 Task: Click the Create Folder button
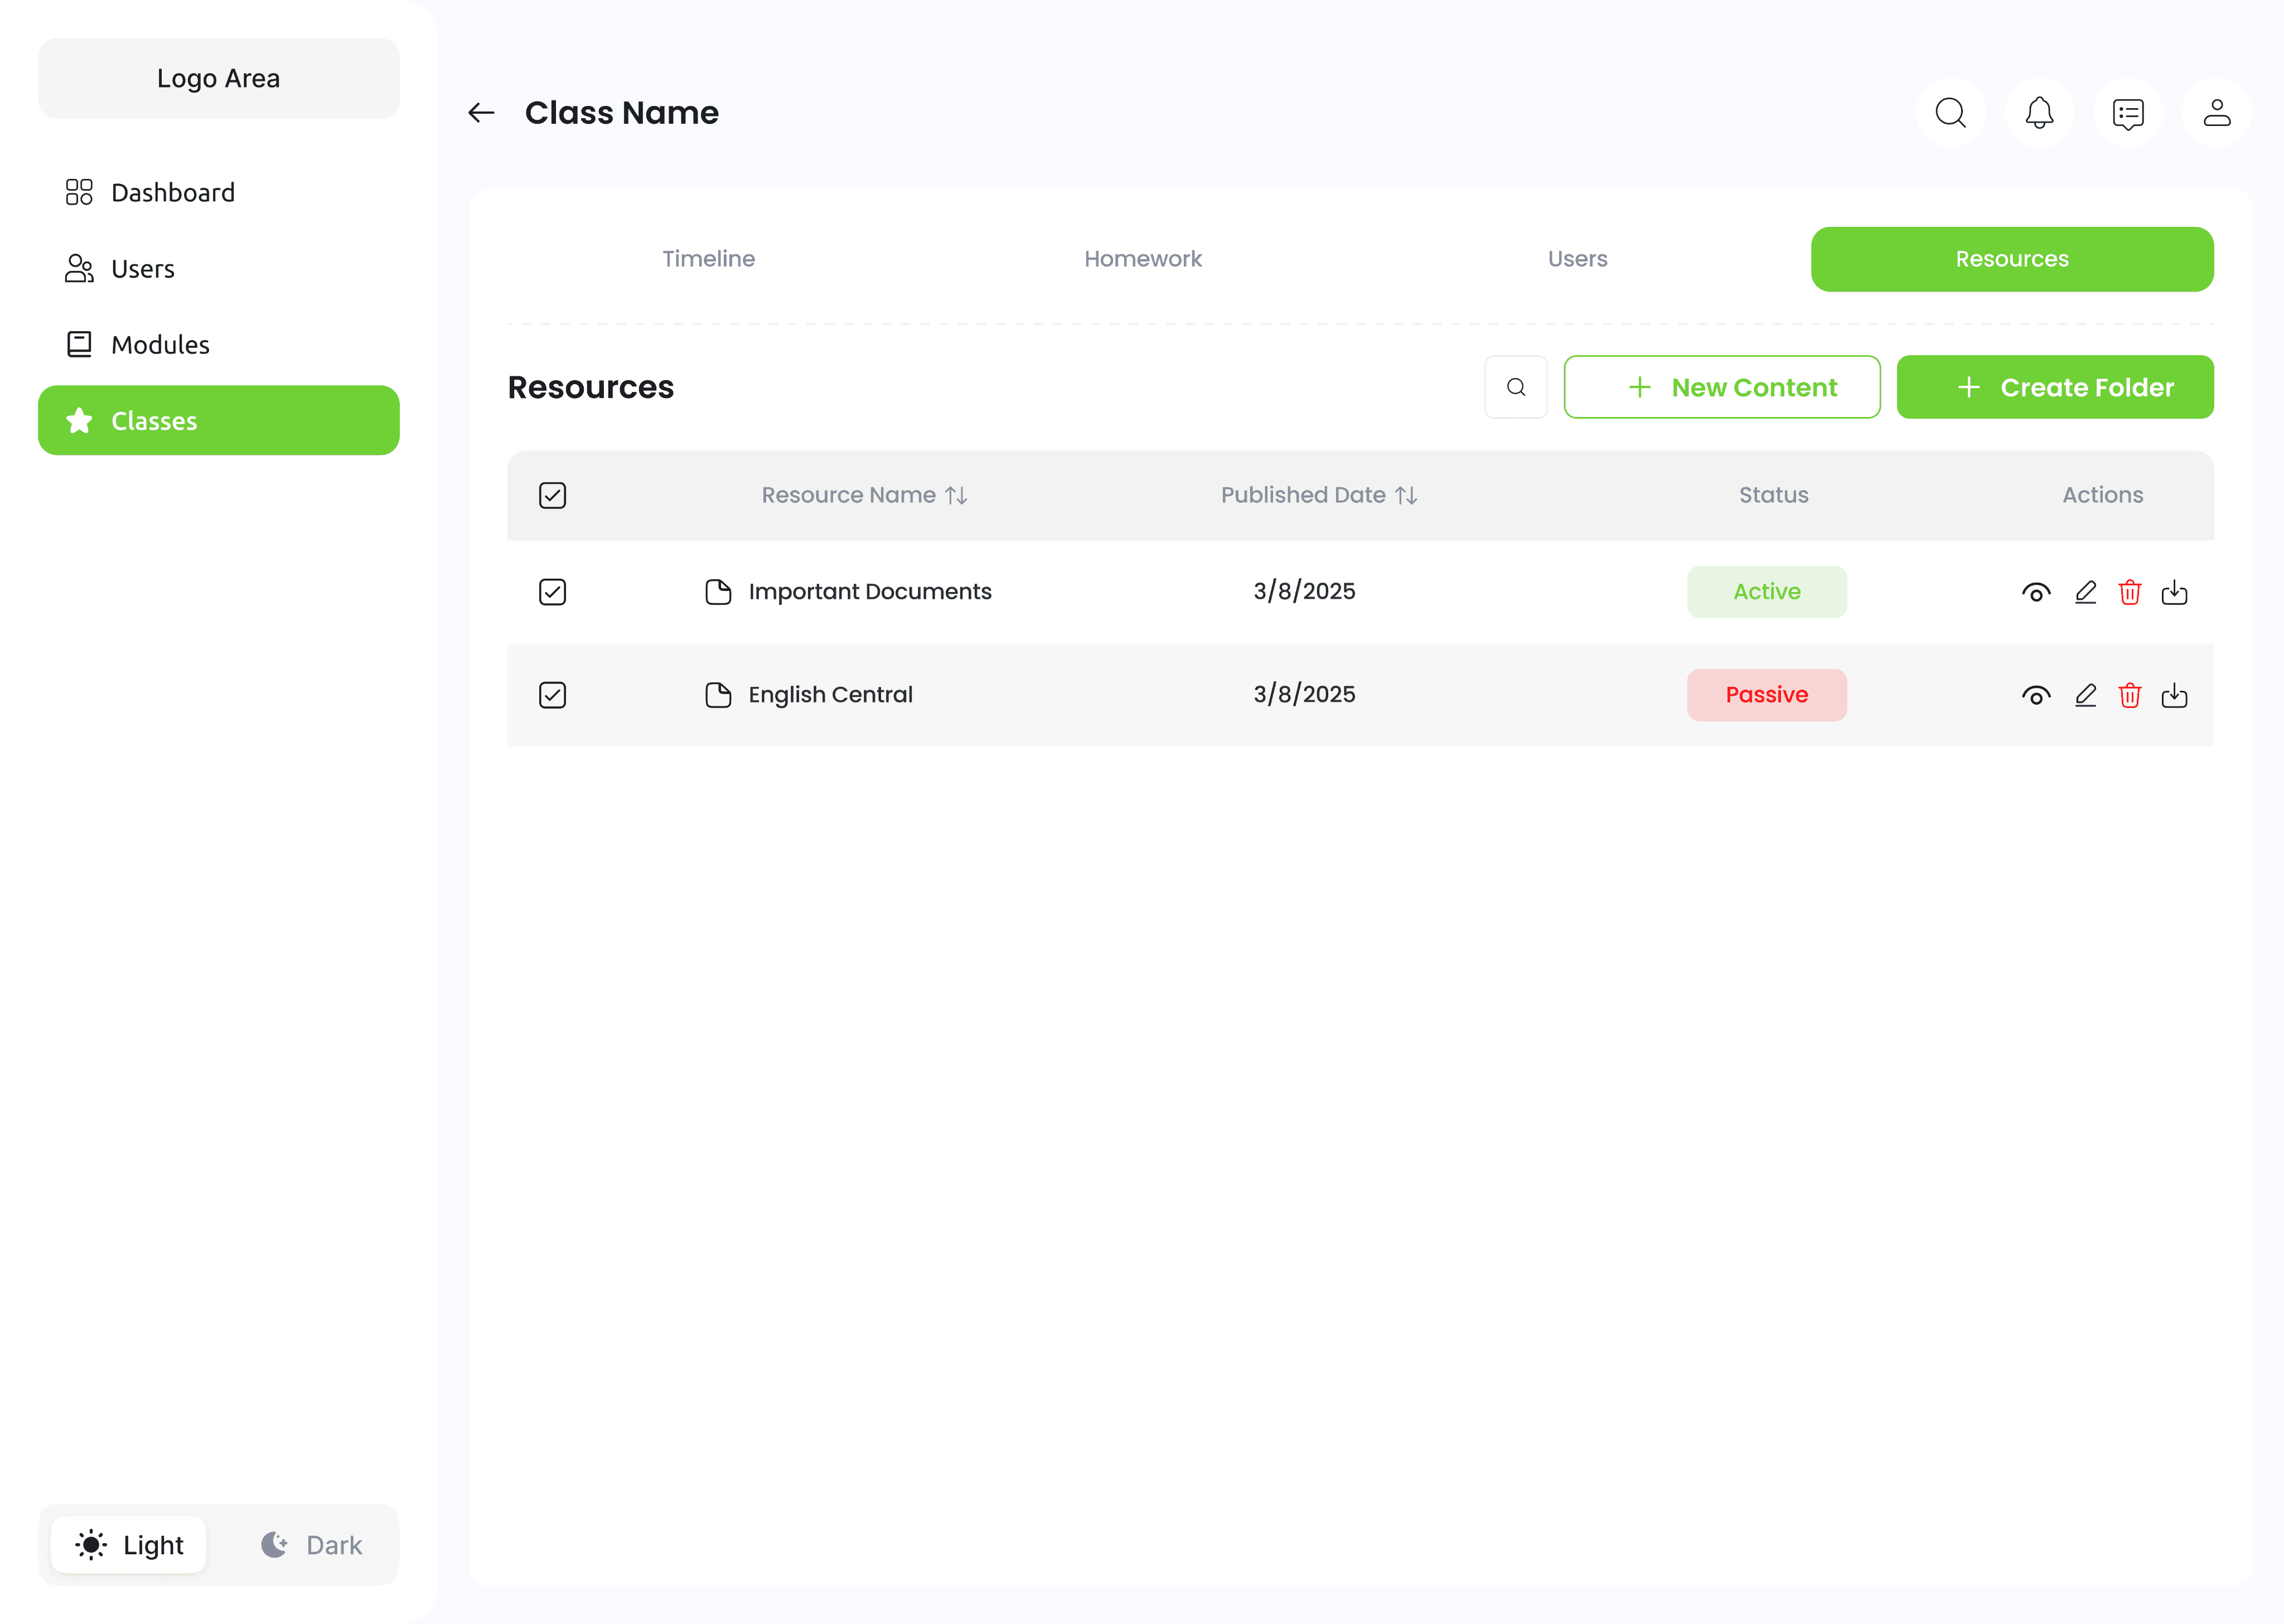point(2054,387)
